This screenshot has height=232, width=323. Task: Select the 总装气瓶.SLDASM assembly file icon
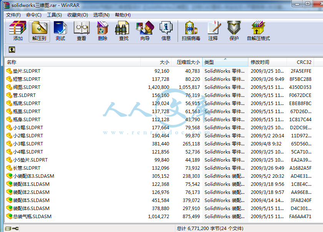tap(9, 216)
